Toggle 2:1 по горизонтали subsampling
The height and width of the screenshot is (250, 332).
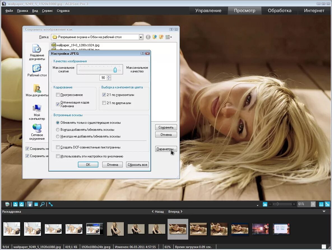click(104, 95)
